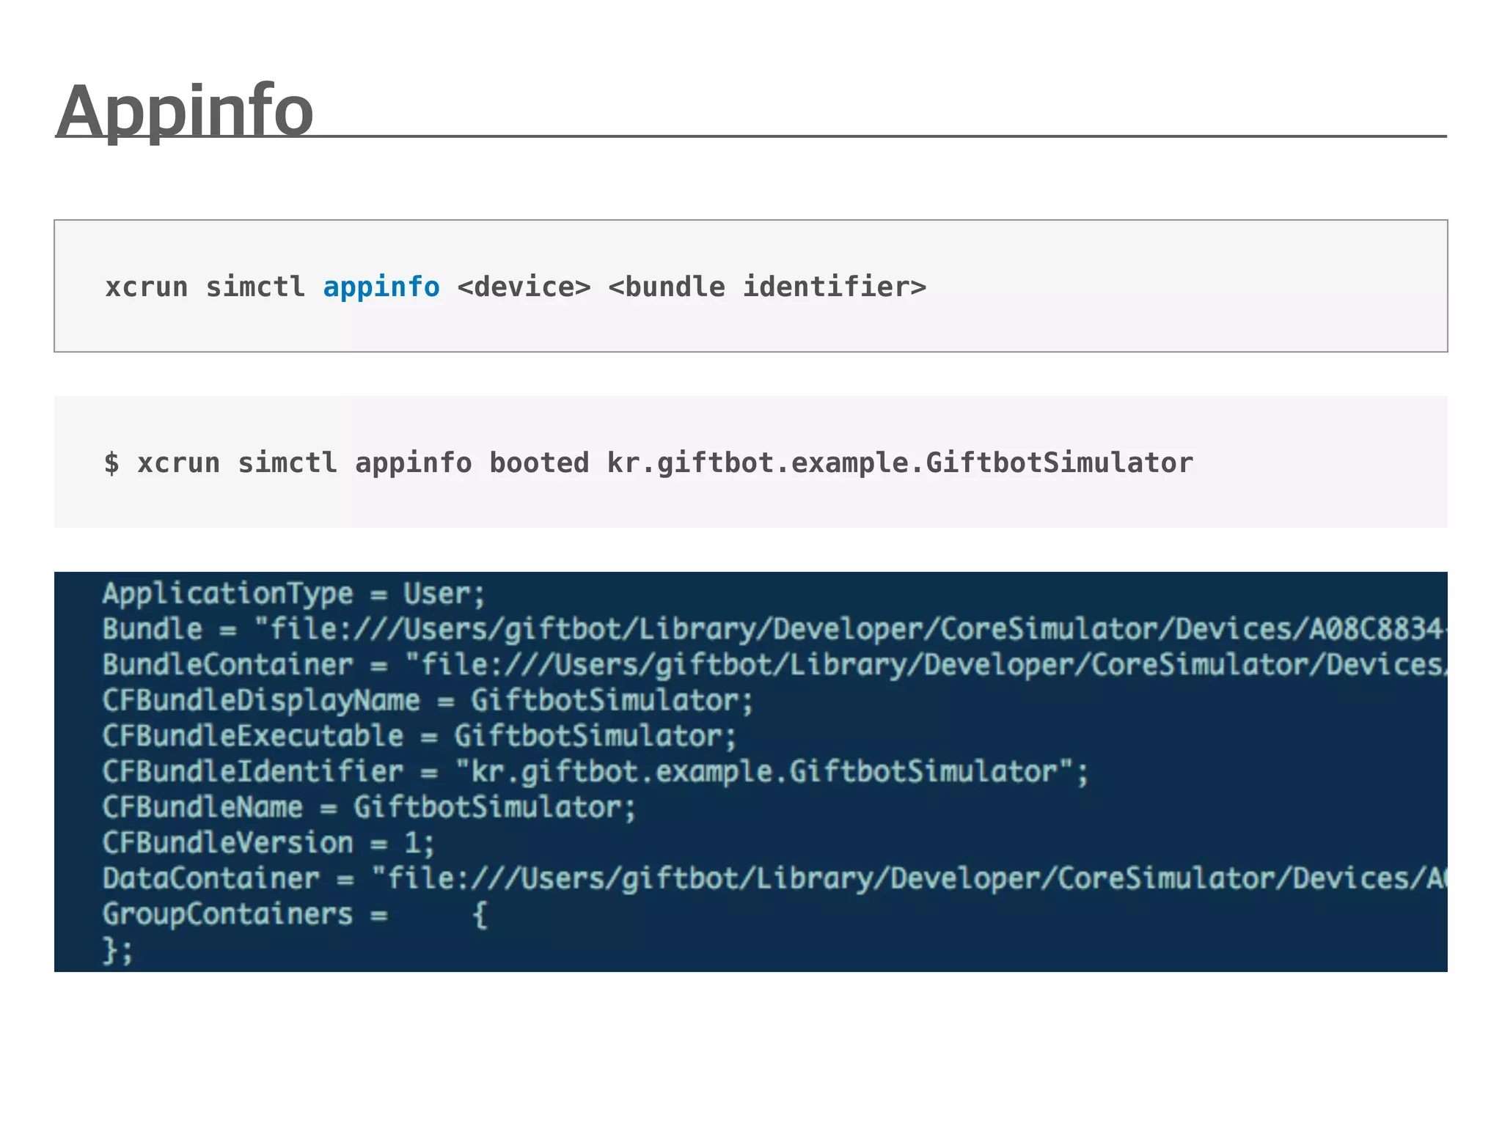This screenshot has height=1126, width=1502.
Task: Click the CFBundleVersion = 1 line
Action: (268, 842)
